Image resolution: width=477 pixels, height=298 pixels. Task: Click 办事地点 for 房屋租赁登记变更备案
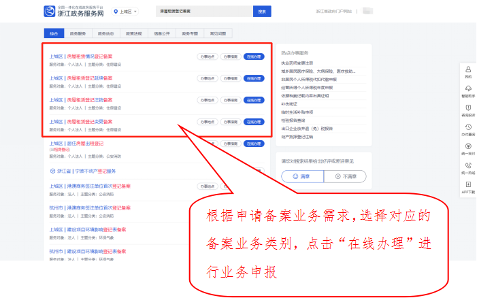point(208,122)
